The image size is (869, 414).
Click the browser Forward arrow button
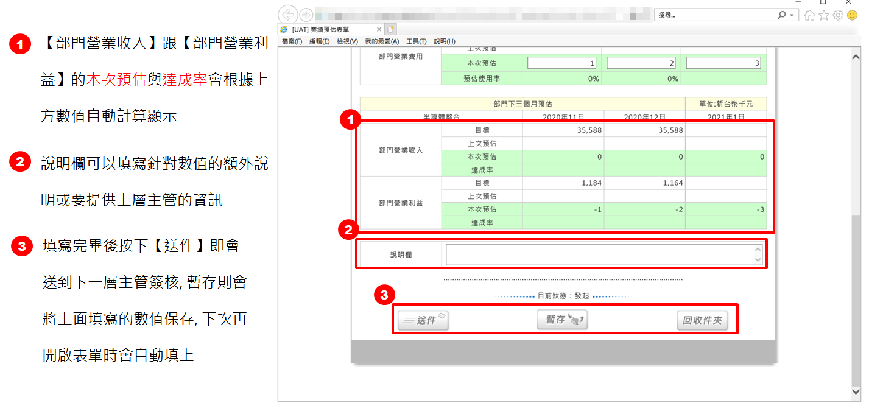click(x=306, y=15)
